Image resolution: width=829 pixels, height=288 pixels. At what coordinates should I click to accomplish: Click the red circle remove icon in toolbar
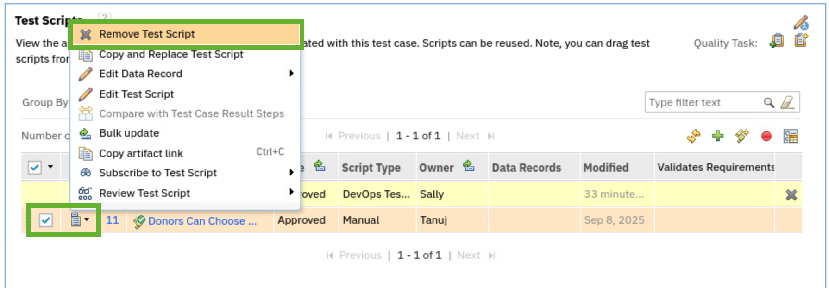pyautogui.click(x=766, y=136)
